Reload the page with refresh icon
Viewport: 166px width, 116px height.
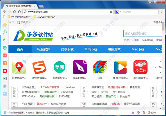coord(14,12)
